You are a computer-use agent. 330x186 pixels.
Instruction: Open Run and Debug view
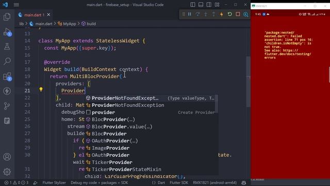click(x=7, y=32)
